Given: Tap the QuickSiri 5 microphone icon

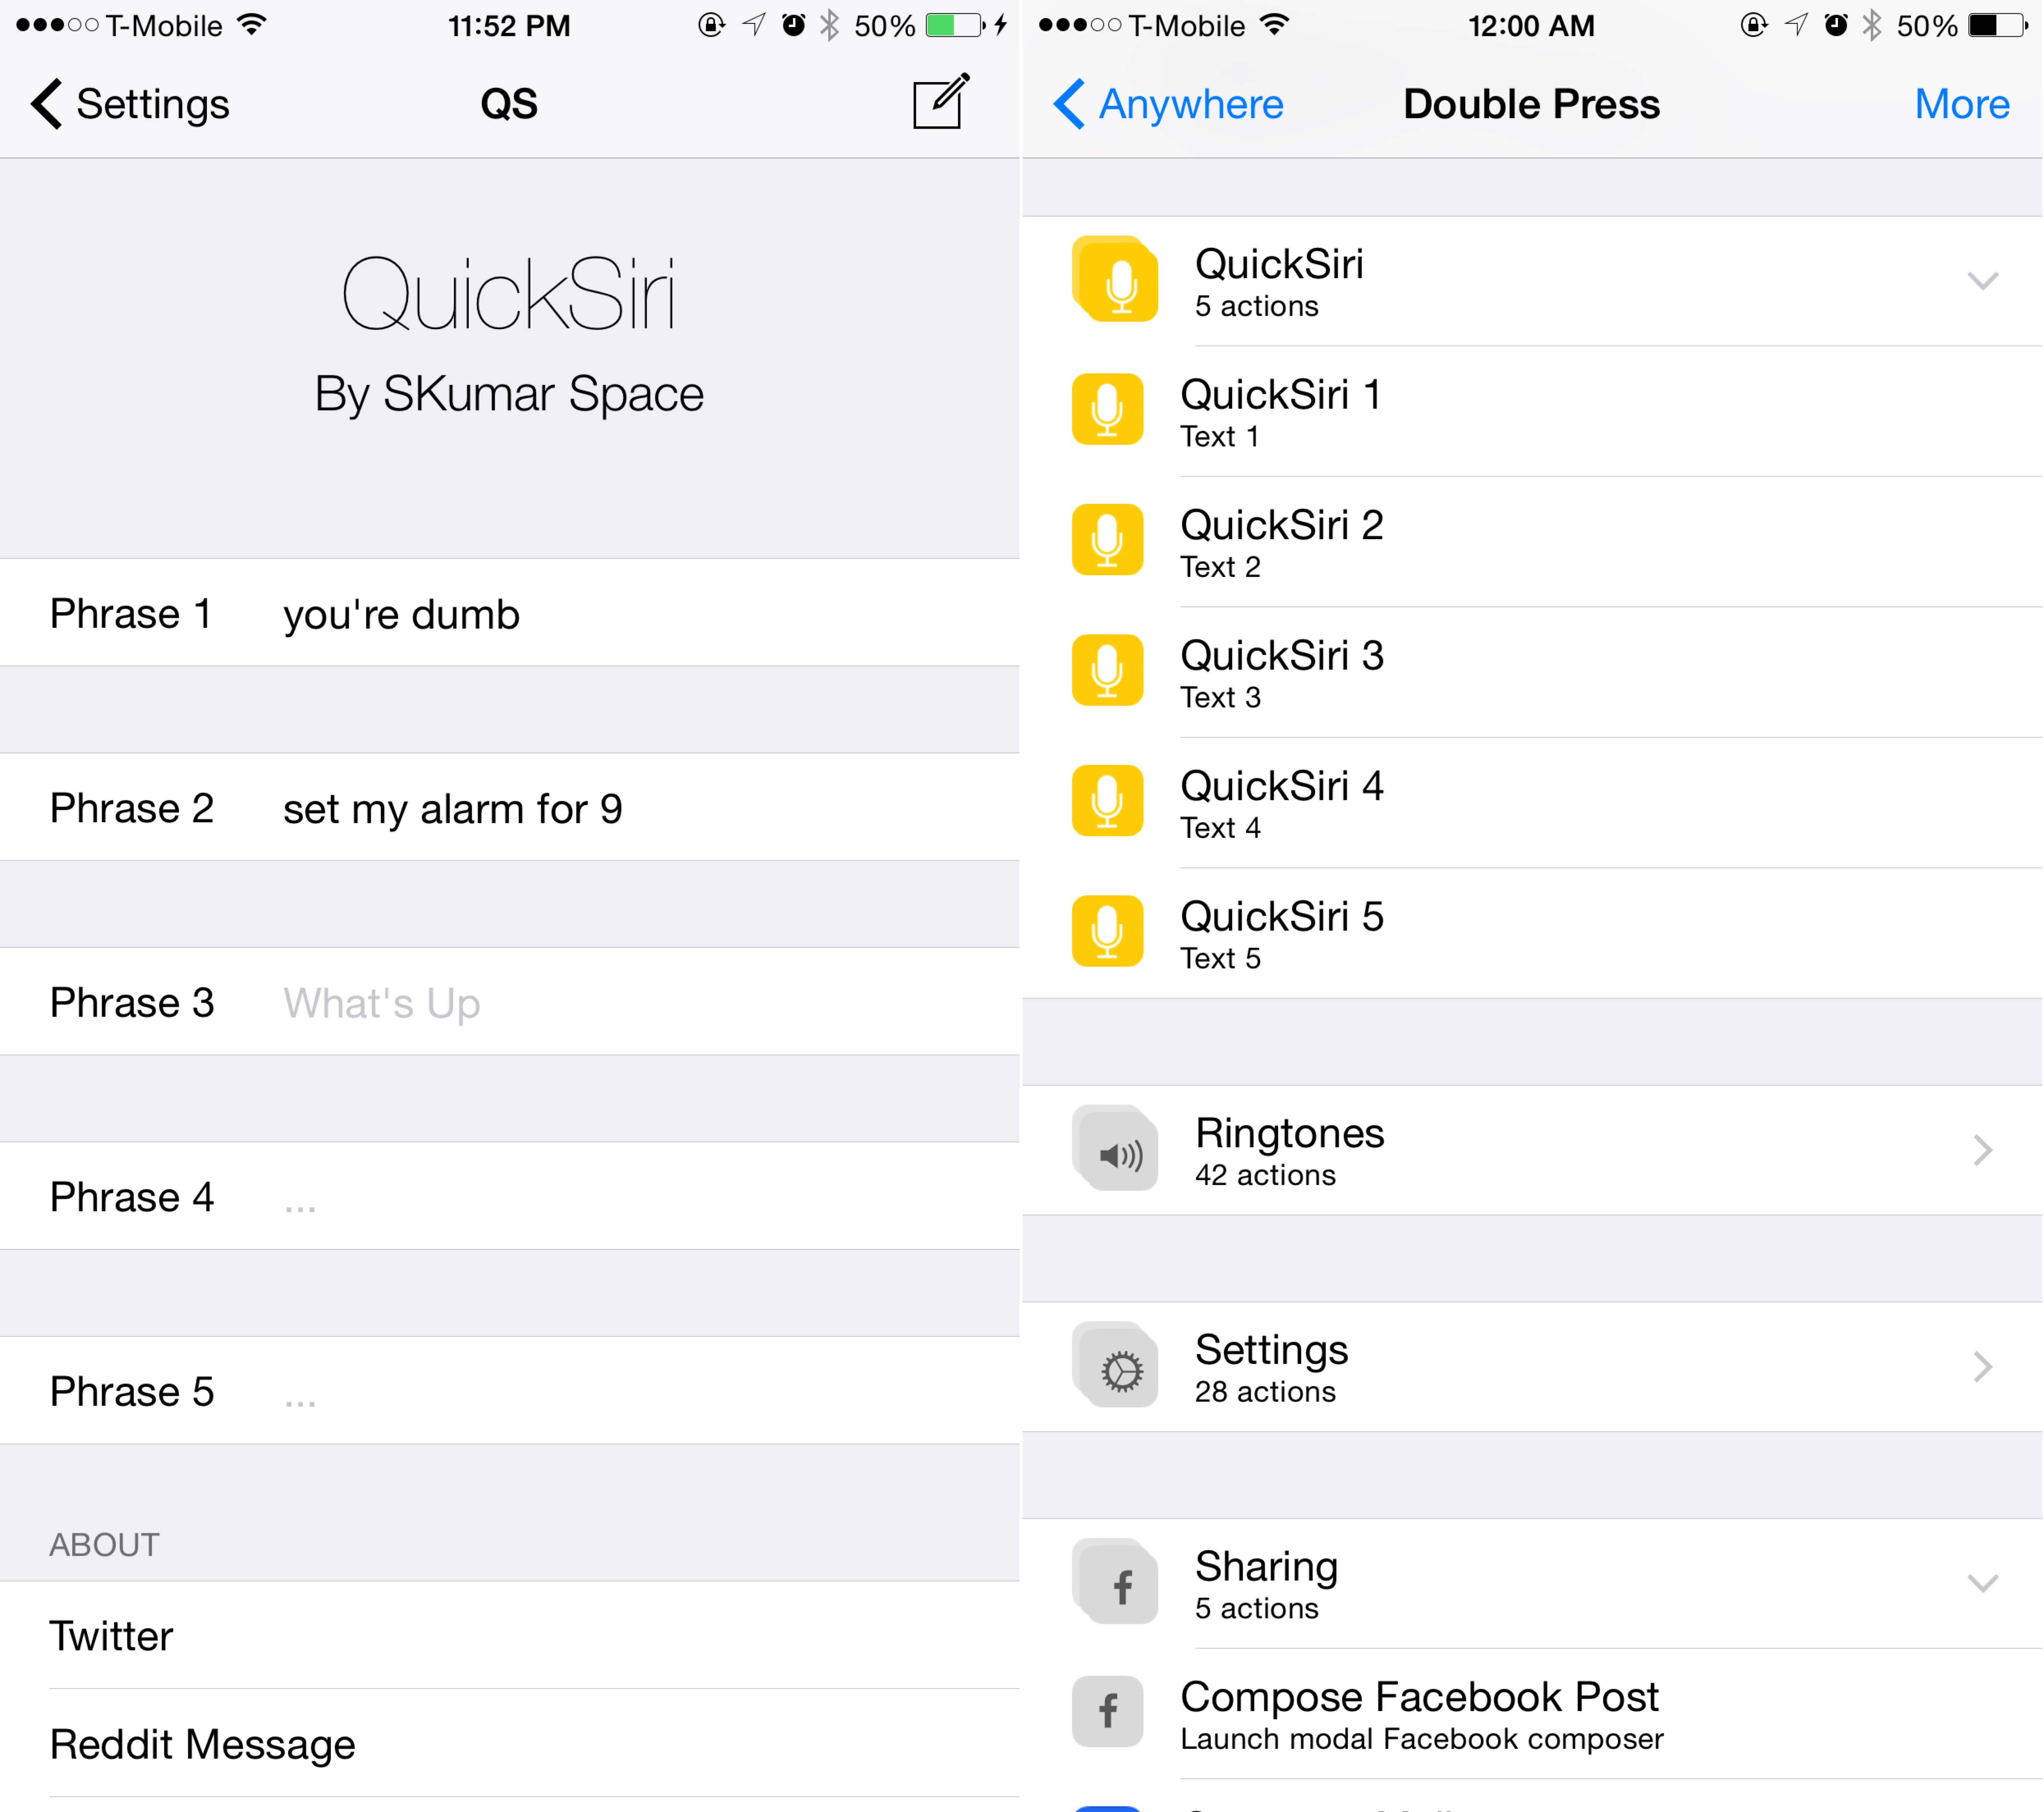Looking at the screenshot, I should [1107, 931].
